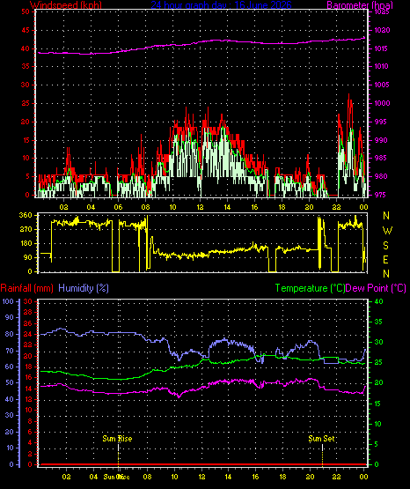Click the 1010 barometer scale value

(381, 66)
